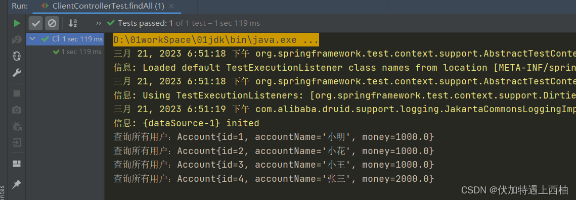Click the log line accountName='小王'

274,165
